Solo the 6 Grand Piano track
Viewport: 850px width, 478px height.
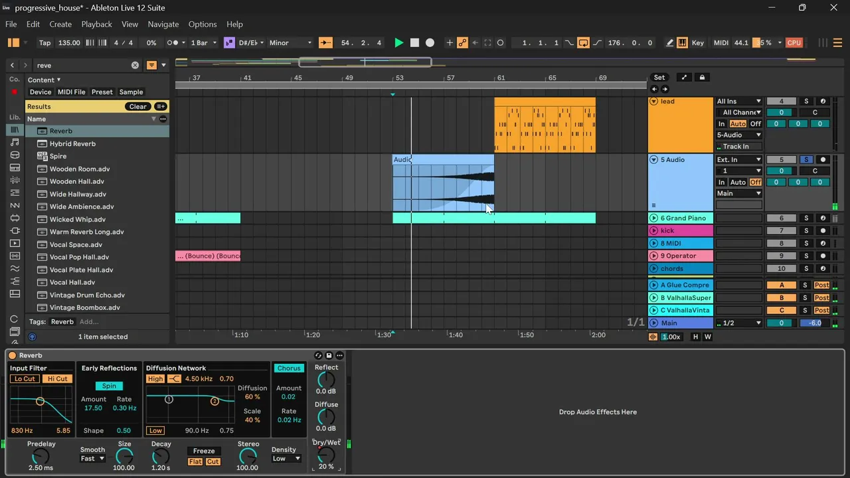806,218
